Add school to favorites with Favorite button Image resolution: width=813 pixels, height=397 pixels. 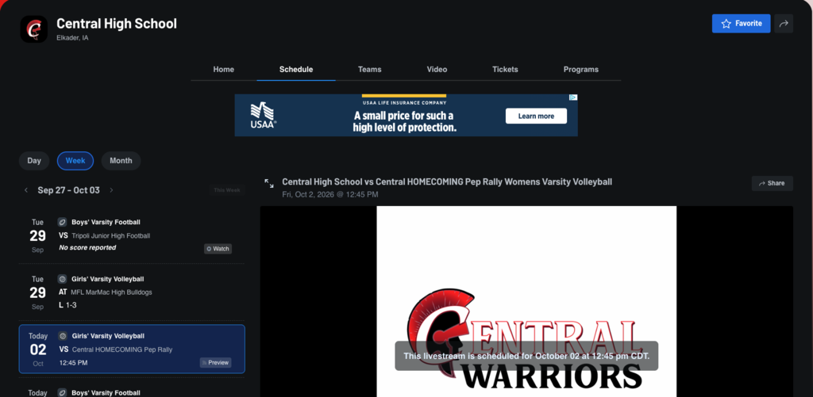pyautogui.click(x=741, y=23)
